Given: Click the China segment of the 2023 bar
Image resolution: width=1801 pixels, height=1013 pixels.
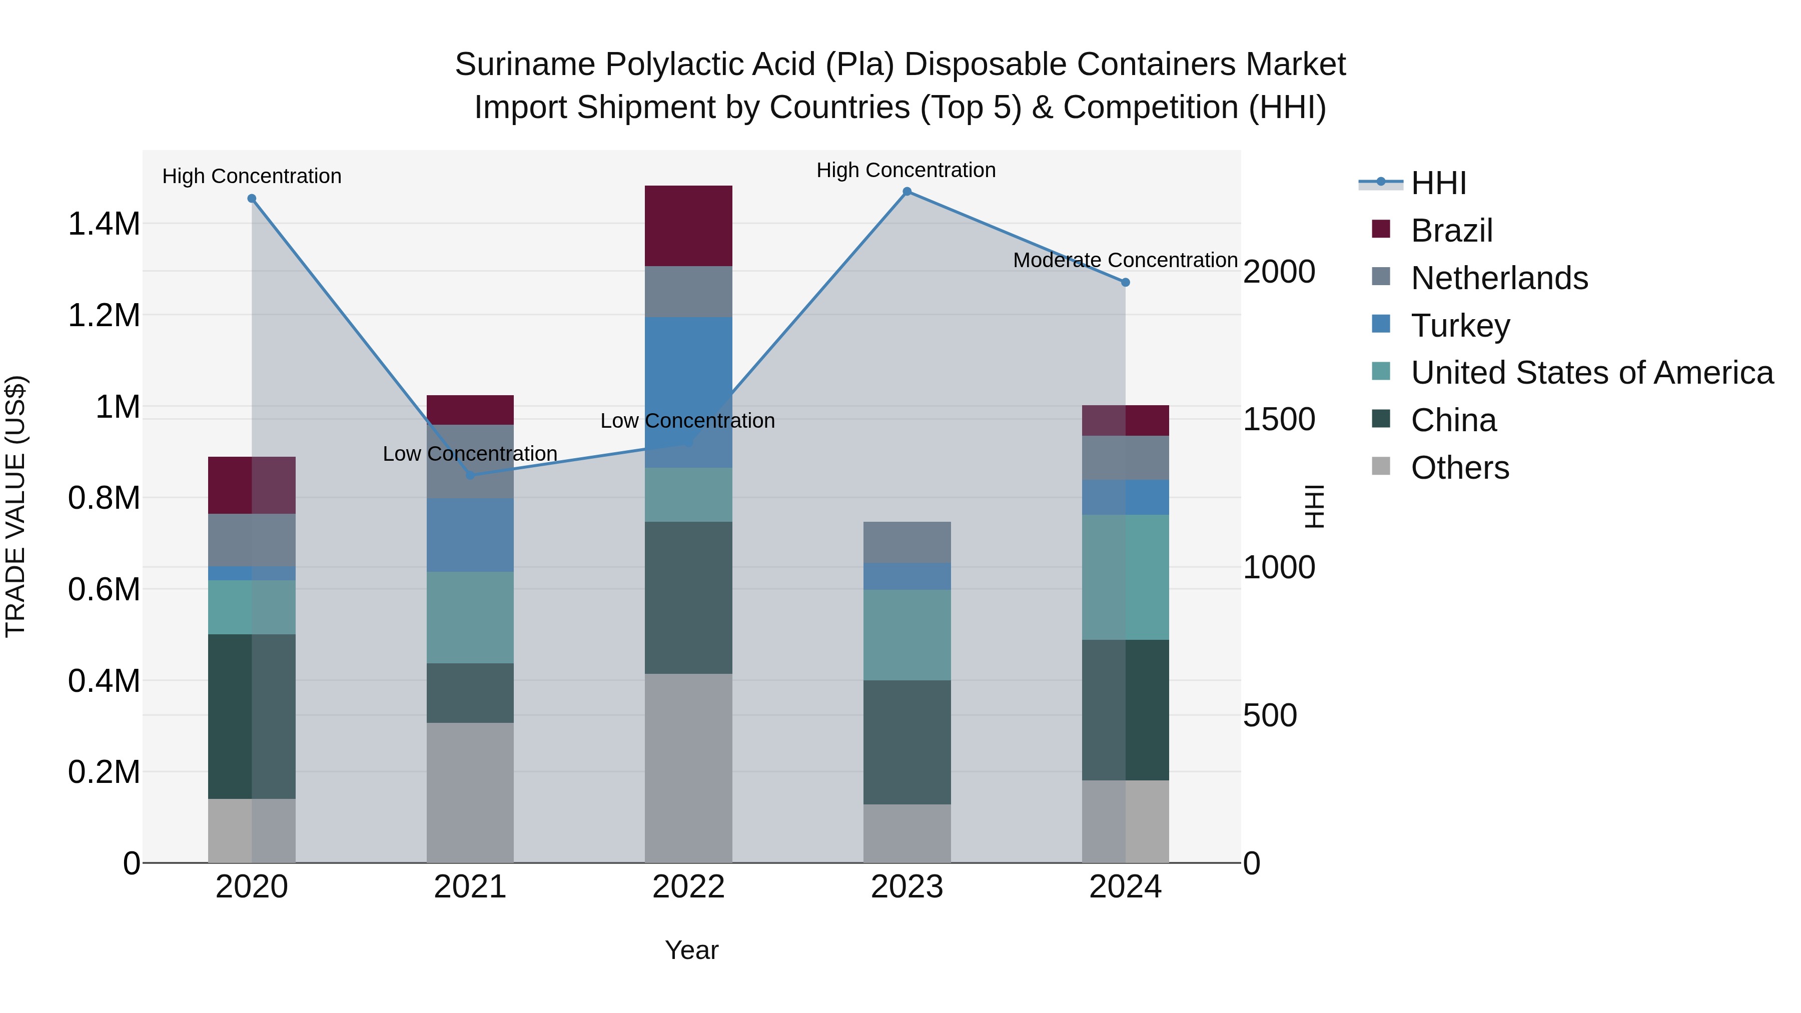Looking at the screenshot, I should (907, 742).
